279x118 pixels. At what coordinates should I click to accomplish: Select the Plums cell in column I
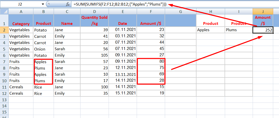coord(238,30)
